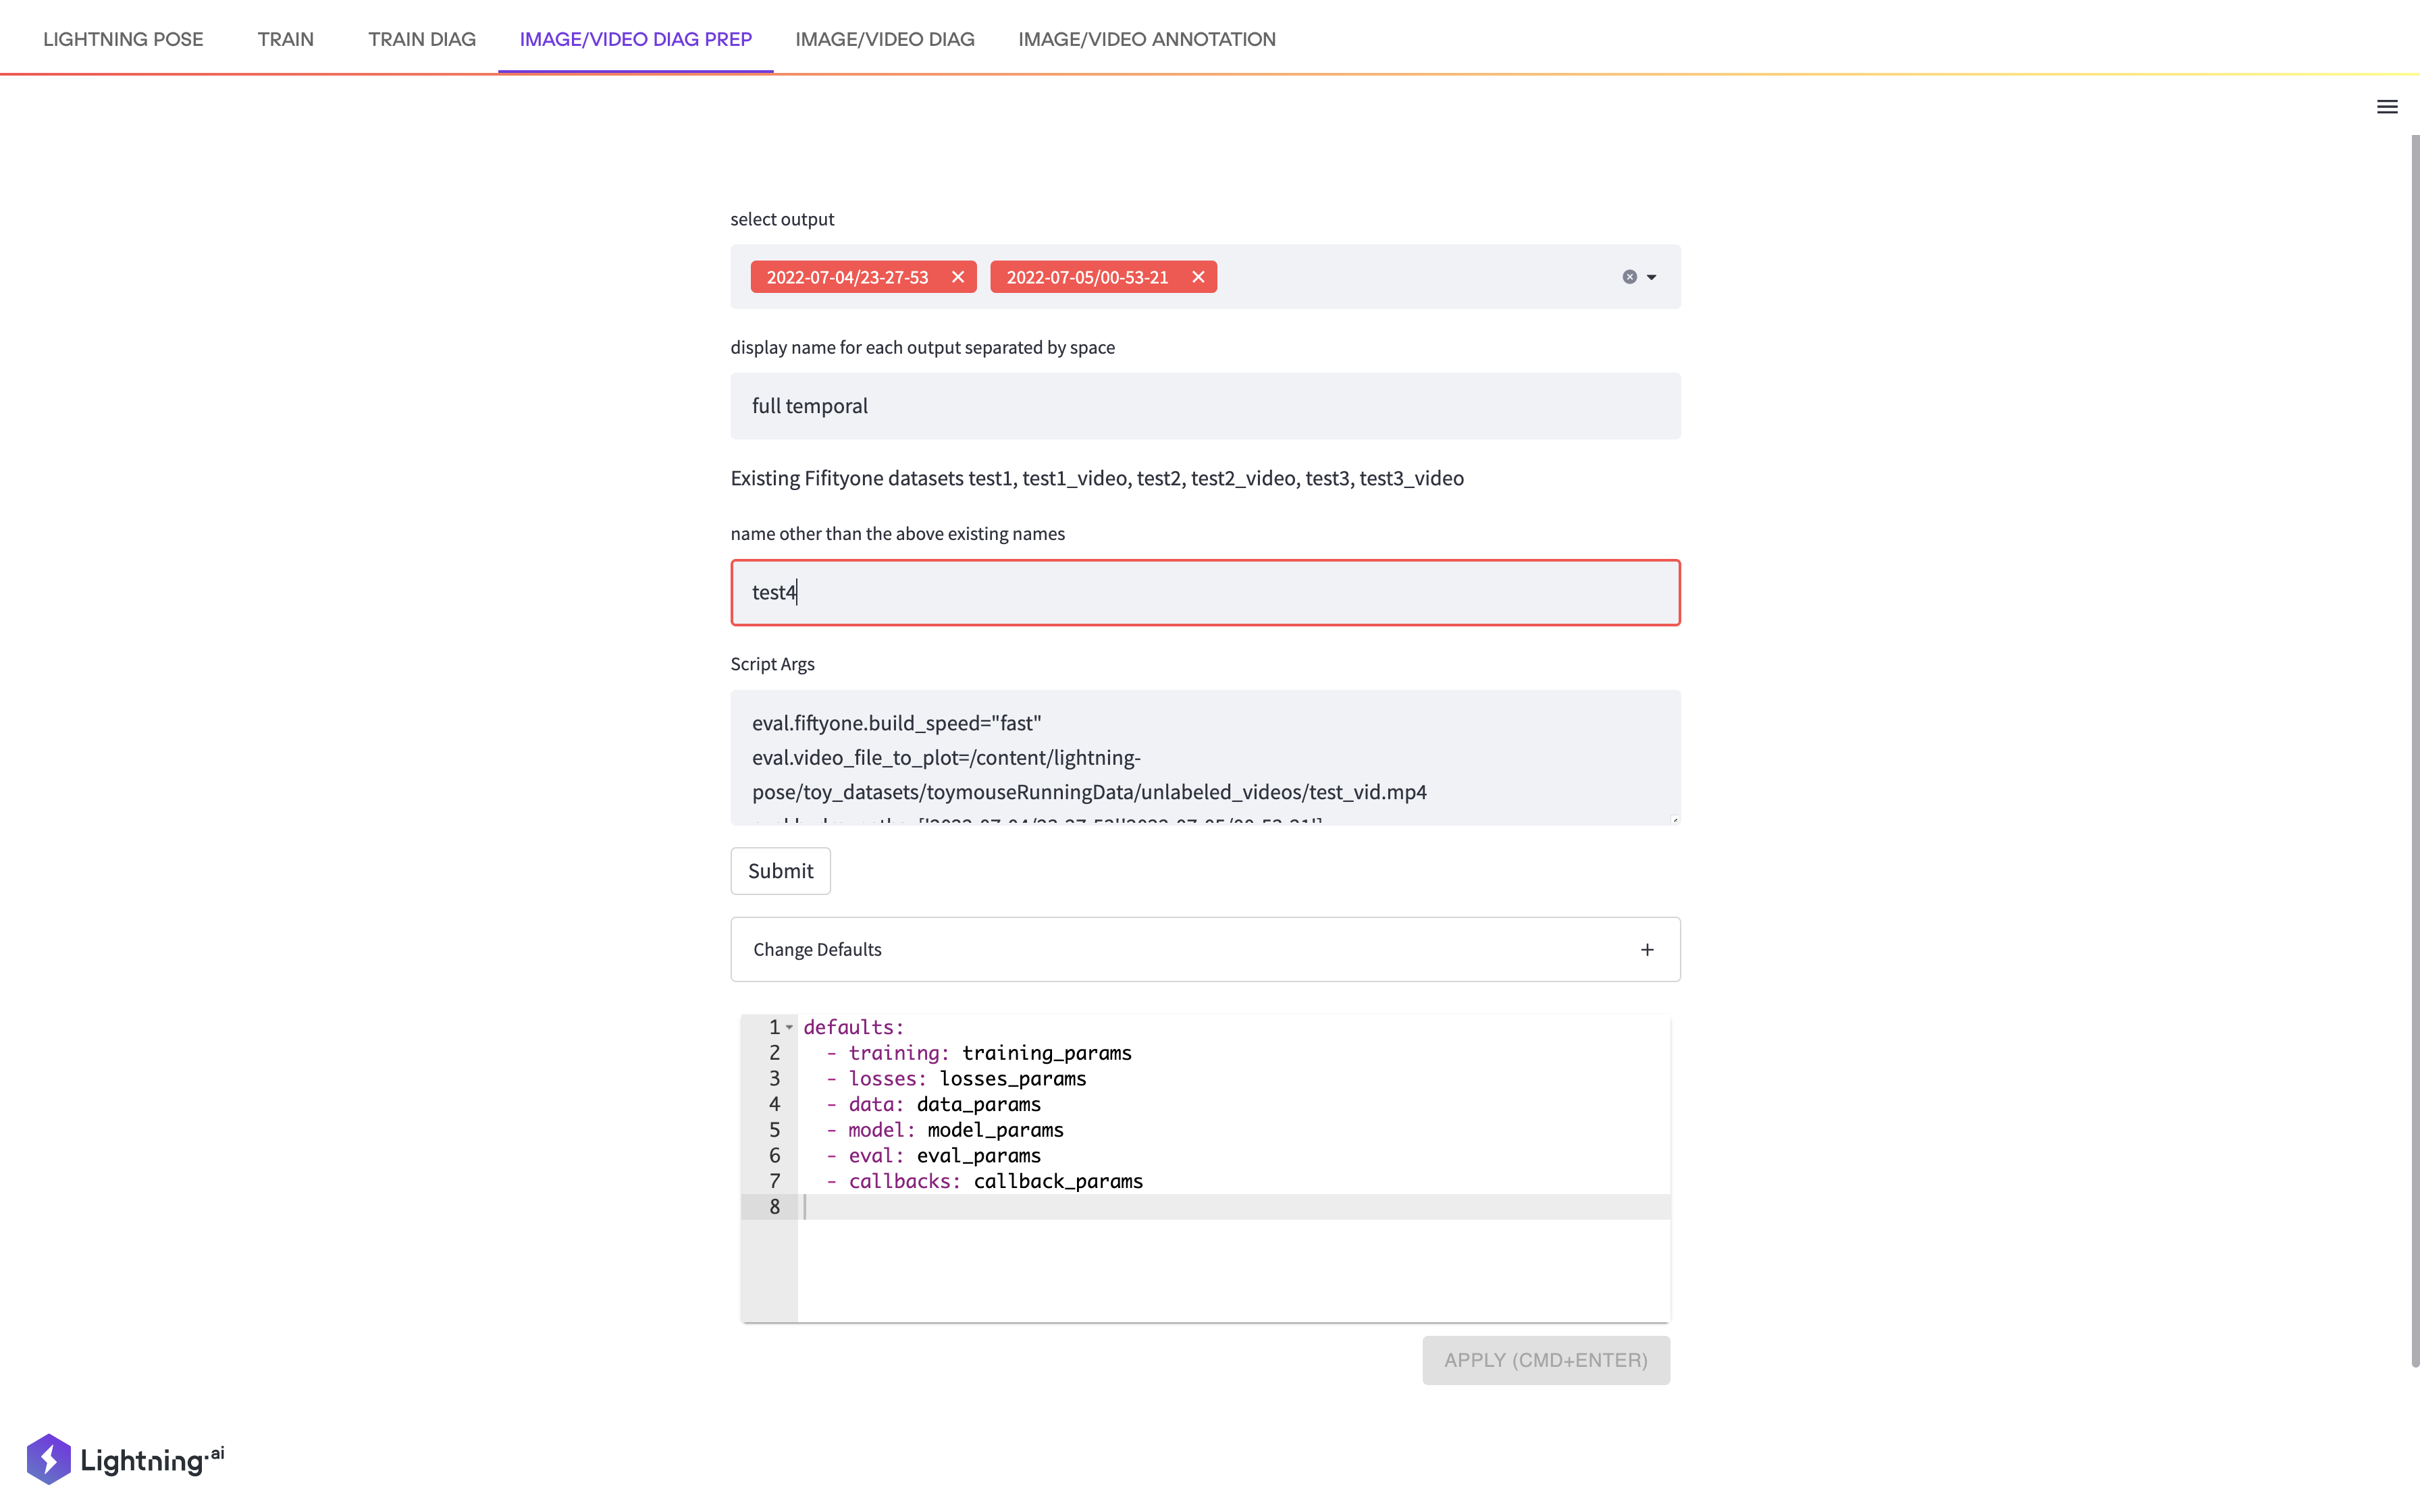The width and height of the screenshot is (2420, 1512).
Task: Switch to the LIGHTNING POSE tab
Action: point(123,39)
